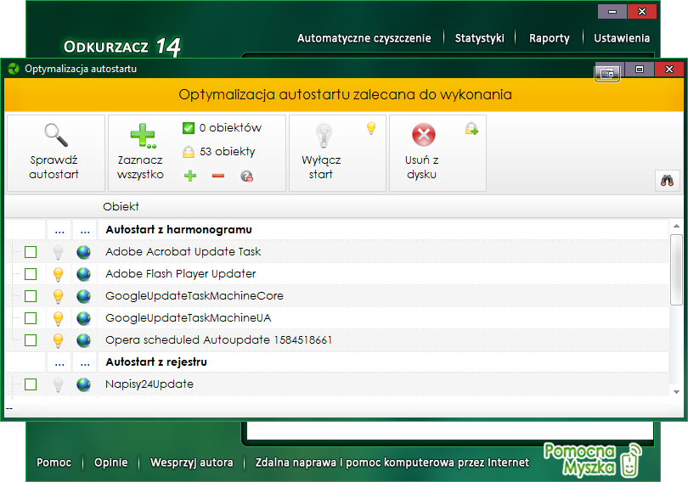
Task: Check the Napisy24Update checkbox
Action: coord(31,384)
